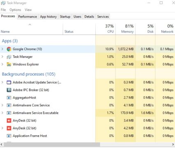Open the View menu
The width and height of the screenshot is (175, 150).
tap(28, 10)
